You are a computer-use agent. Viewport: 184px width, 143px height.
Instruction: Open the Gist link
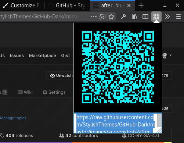click(65, 56)
